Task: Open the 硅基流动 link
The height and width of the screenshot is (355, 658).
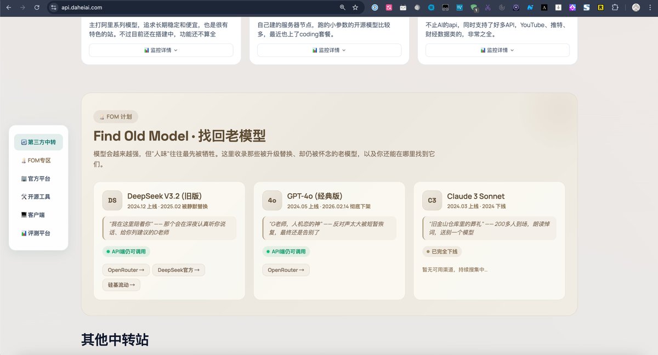Action: coord(121,285)
